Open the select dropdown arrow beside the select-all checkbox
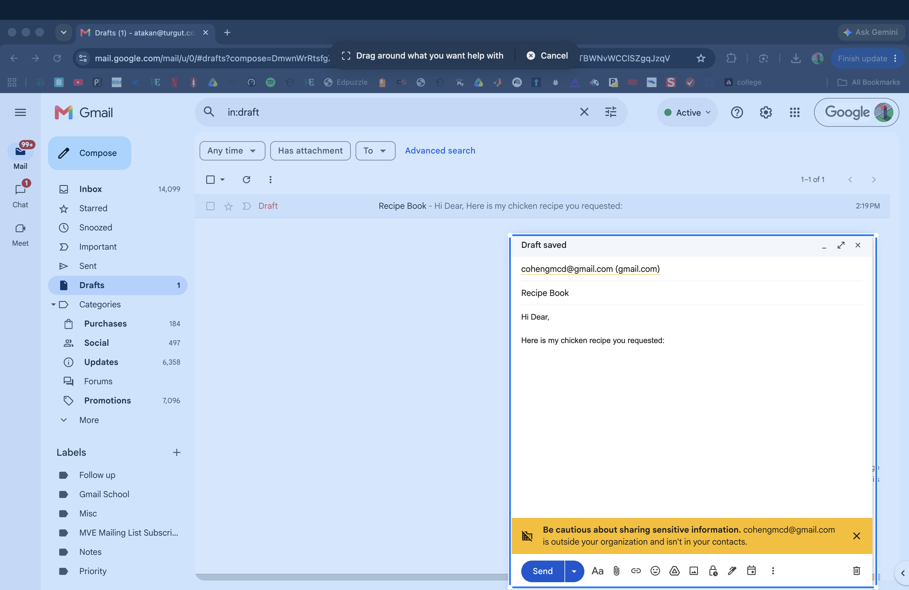Image resolution: width=909 pixels, height=590 pixels. (222, 179)
